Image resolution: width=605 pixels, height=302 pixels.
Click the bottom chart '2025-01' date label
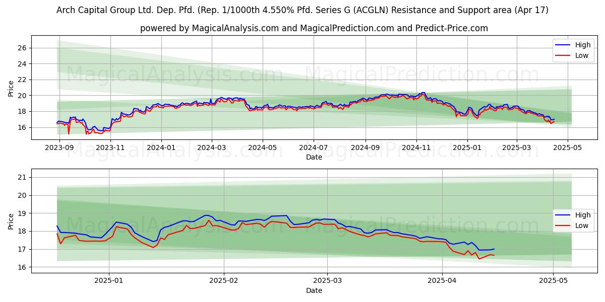(109, 282)
